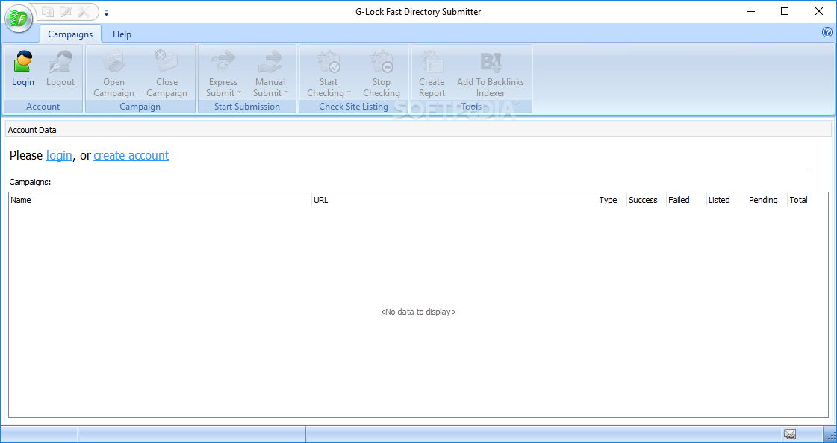
Task: Switch to the Campaigns ribbon tab
Action: 70,34
